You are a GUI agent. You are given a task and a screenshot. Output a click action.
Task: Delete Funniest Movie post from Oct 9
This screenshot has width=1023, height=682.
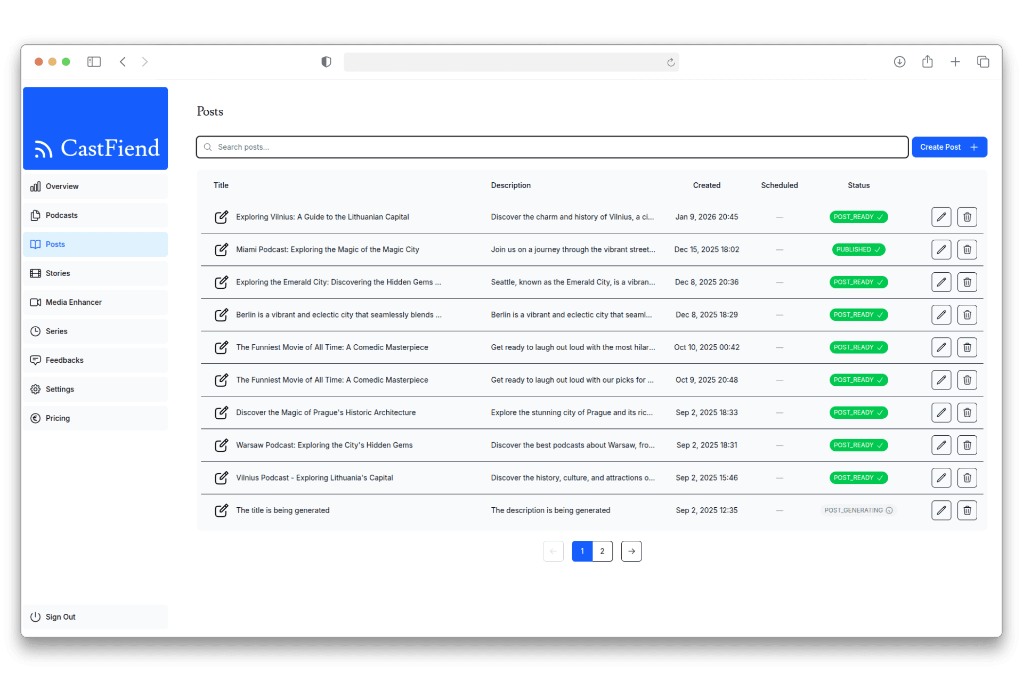[x=967, y=380]
